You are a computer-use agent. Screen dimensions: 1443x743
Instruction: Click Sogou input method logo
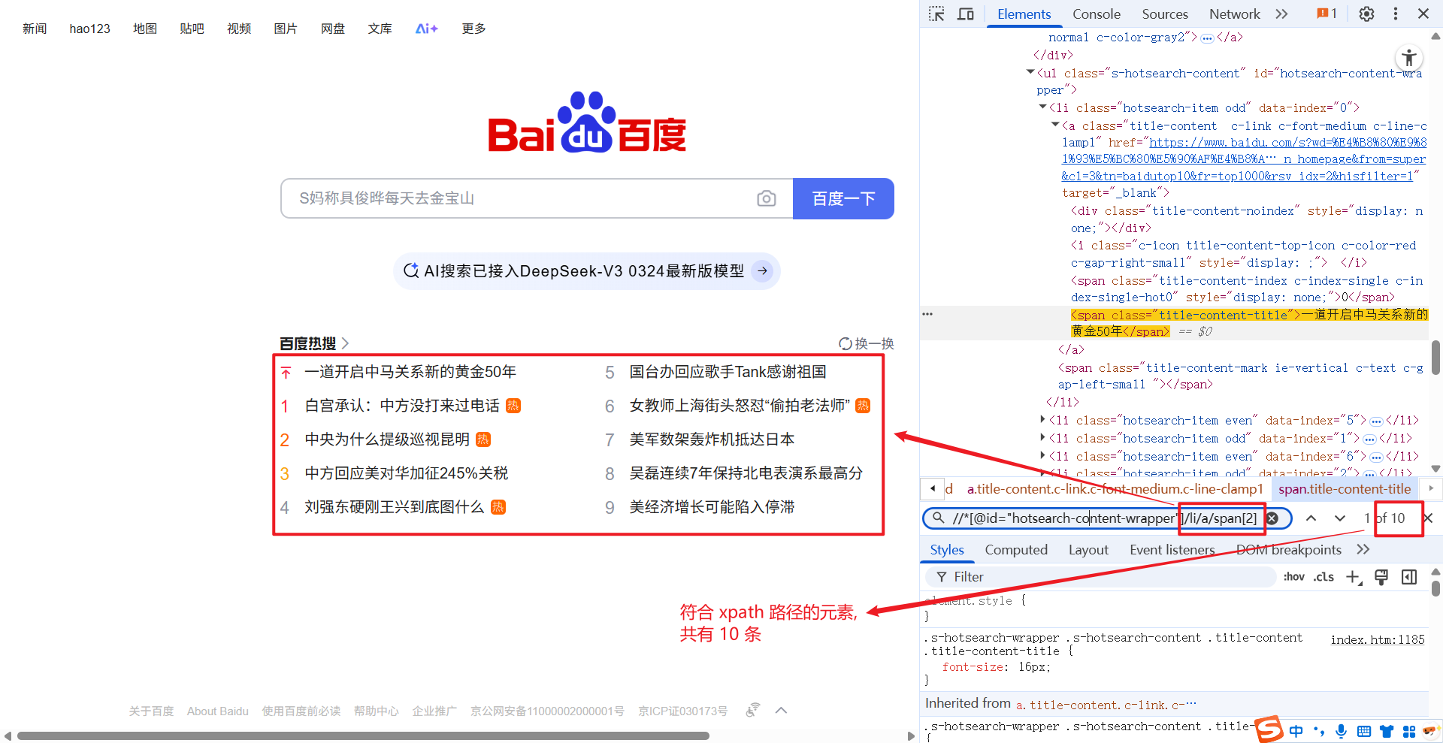click(x=1269, y=729)
